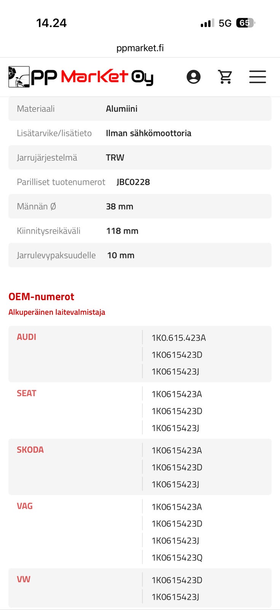Screen dimensions: 280x610
Task: Tap the 5G network indicator
Action: (x=225, y=23)
